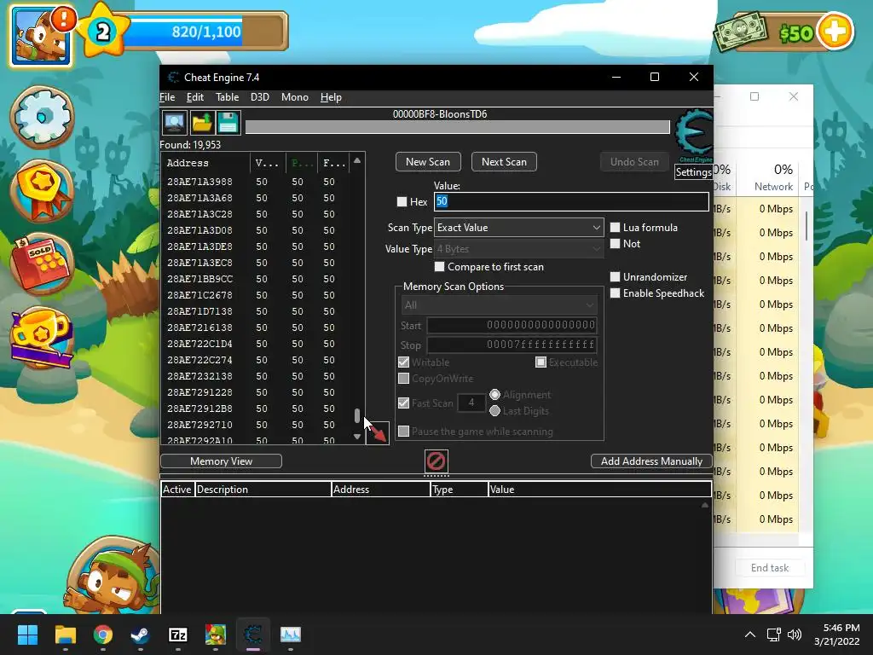Click the Start address field

[512, 325]
